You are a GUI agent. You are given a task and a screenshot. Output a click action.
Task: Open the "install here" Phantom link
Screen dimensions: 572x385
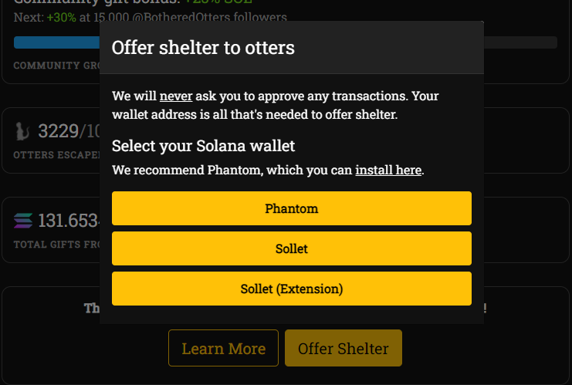pos(388,170)
